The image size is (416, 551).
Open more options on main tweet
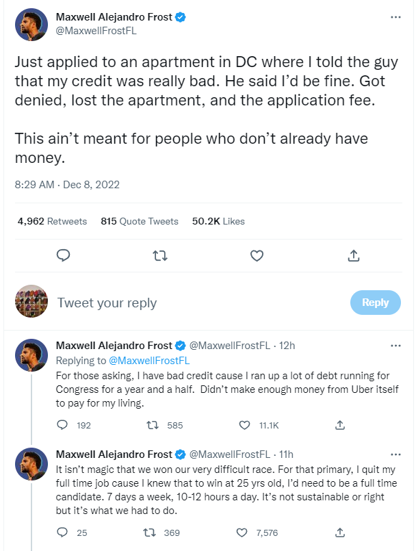395,16
